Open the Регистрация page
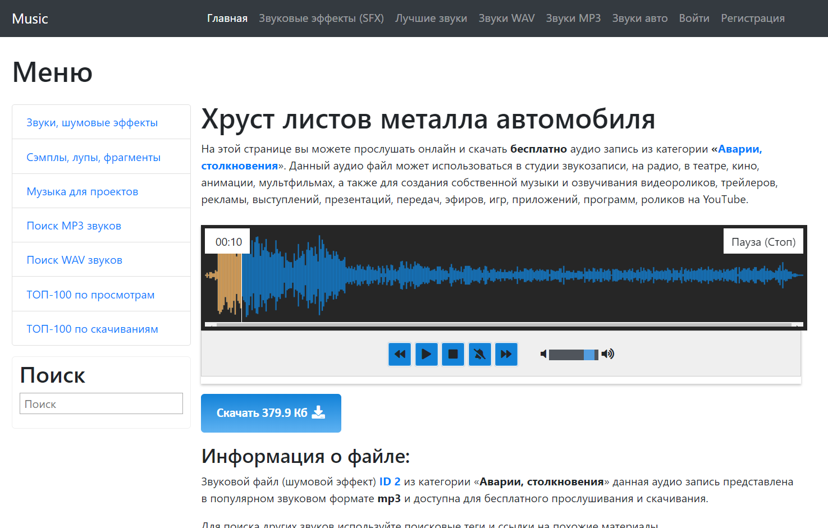The height and width of the screenshot is (528, 828). click(752, 19)
